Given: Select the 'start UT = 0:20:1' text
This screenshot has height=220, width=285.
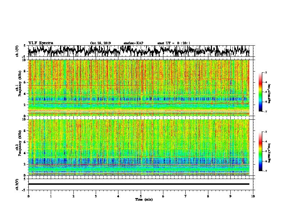Looking at the screenshot, I should coord(174,43).
